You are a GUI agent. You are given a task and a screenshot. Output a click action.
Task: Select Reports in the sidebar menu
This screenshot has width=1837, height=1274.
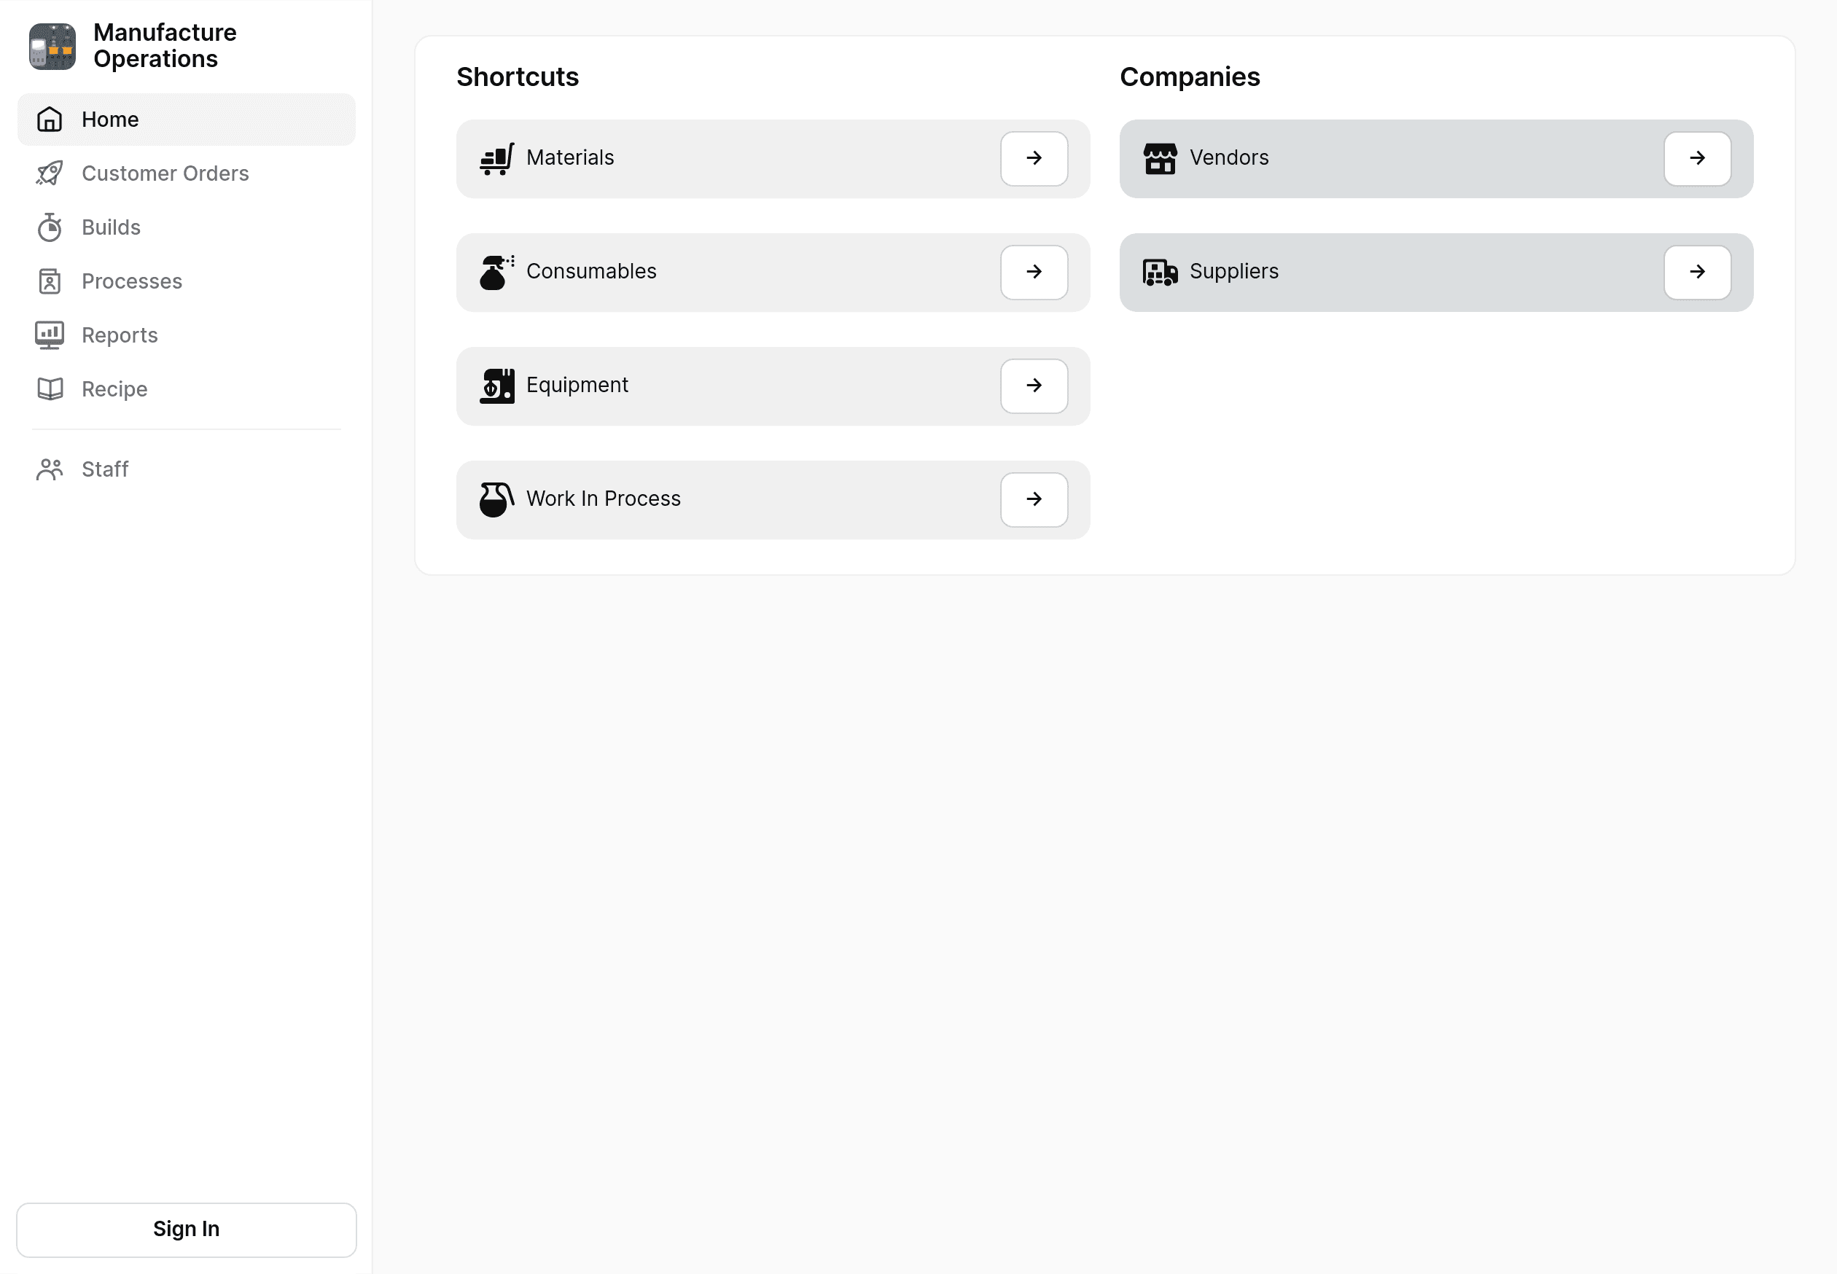(119, 335)
